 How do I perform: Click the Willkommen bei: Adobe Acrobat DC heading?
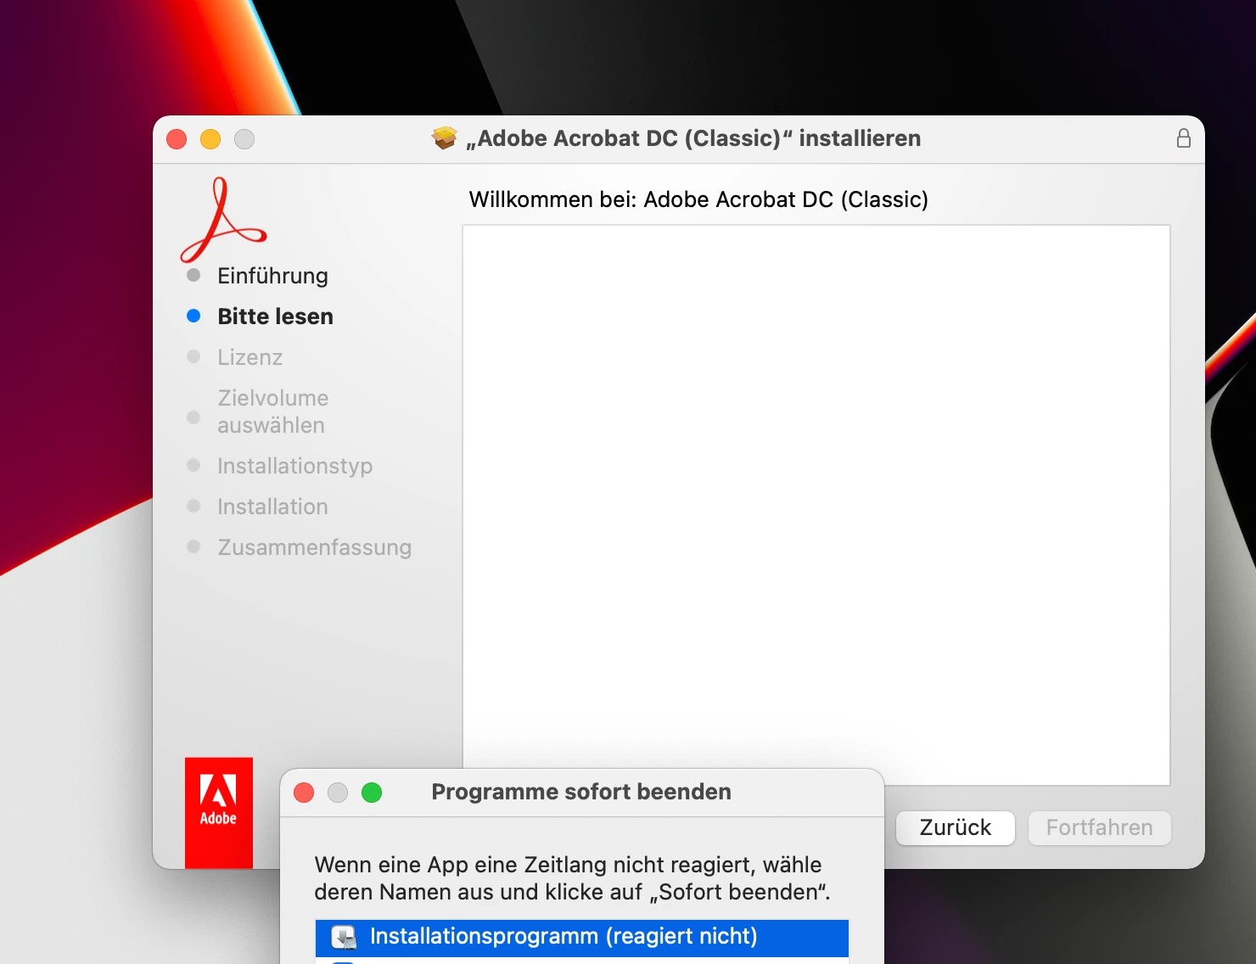click(x=698, y=199)
